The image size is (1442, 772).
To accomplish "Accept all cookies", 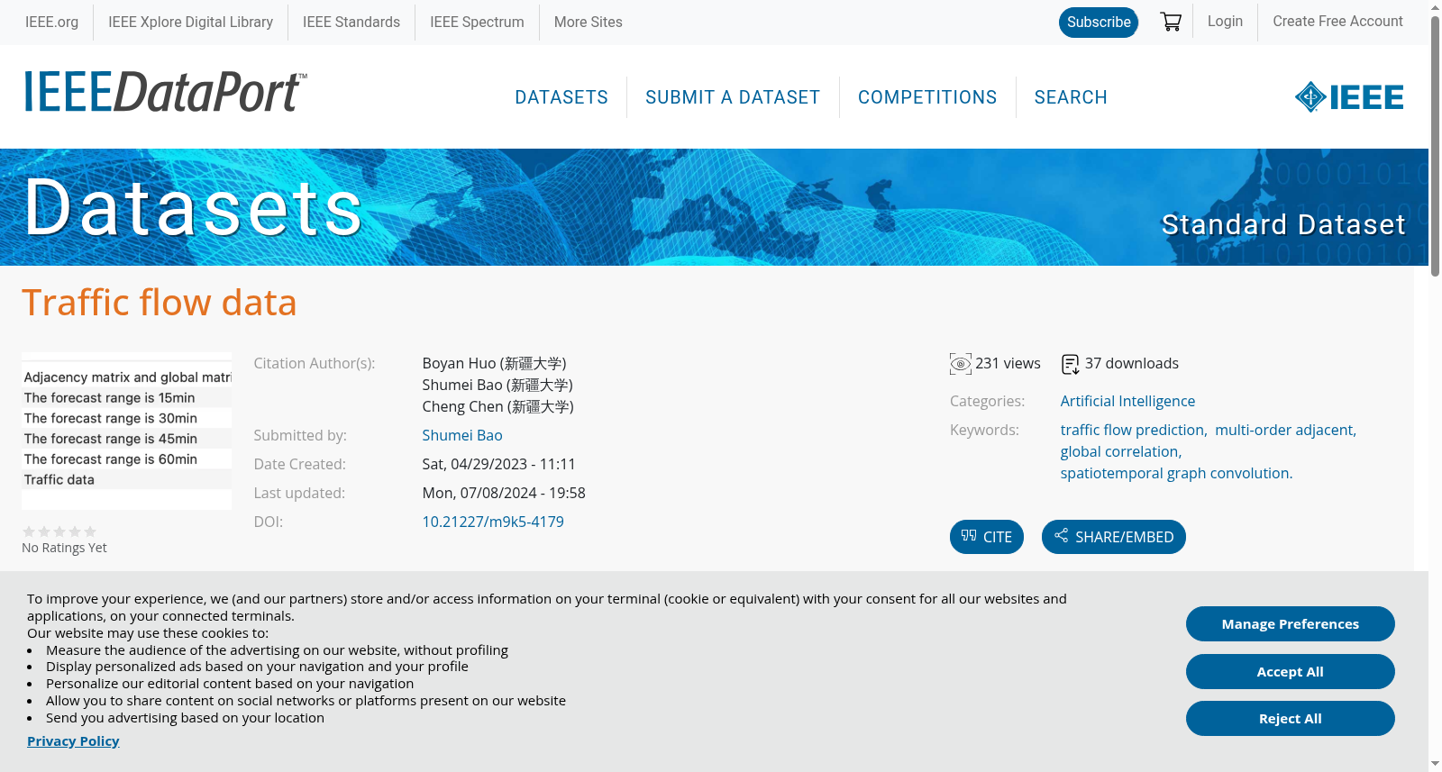I will pos(1291,672).
